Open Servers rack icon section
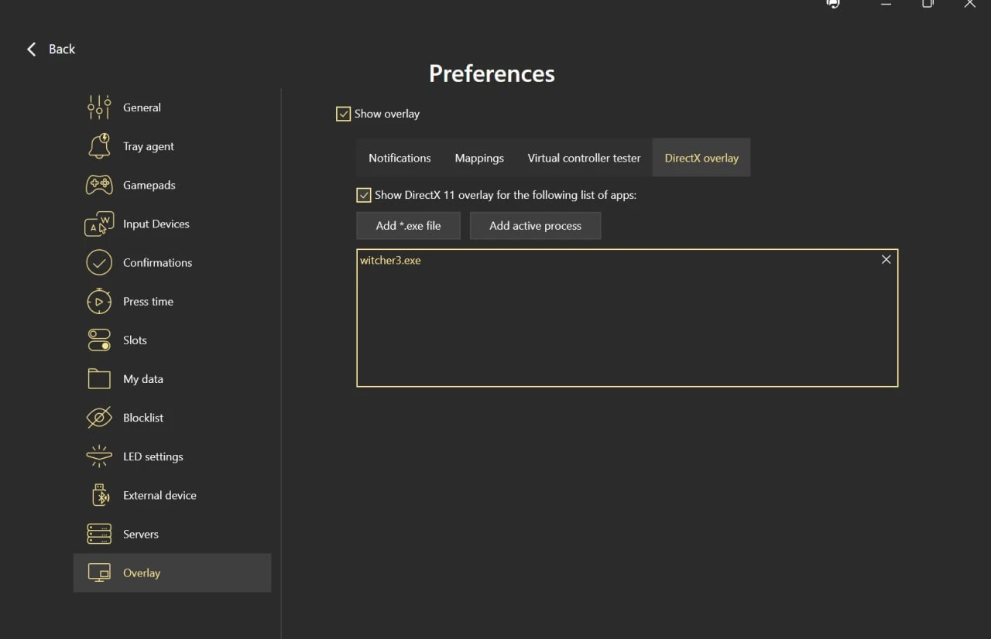Image resolution: width=991 pixels, height=639 pixels. (99, 534)
